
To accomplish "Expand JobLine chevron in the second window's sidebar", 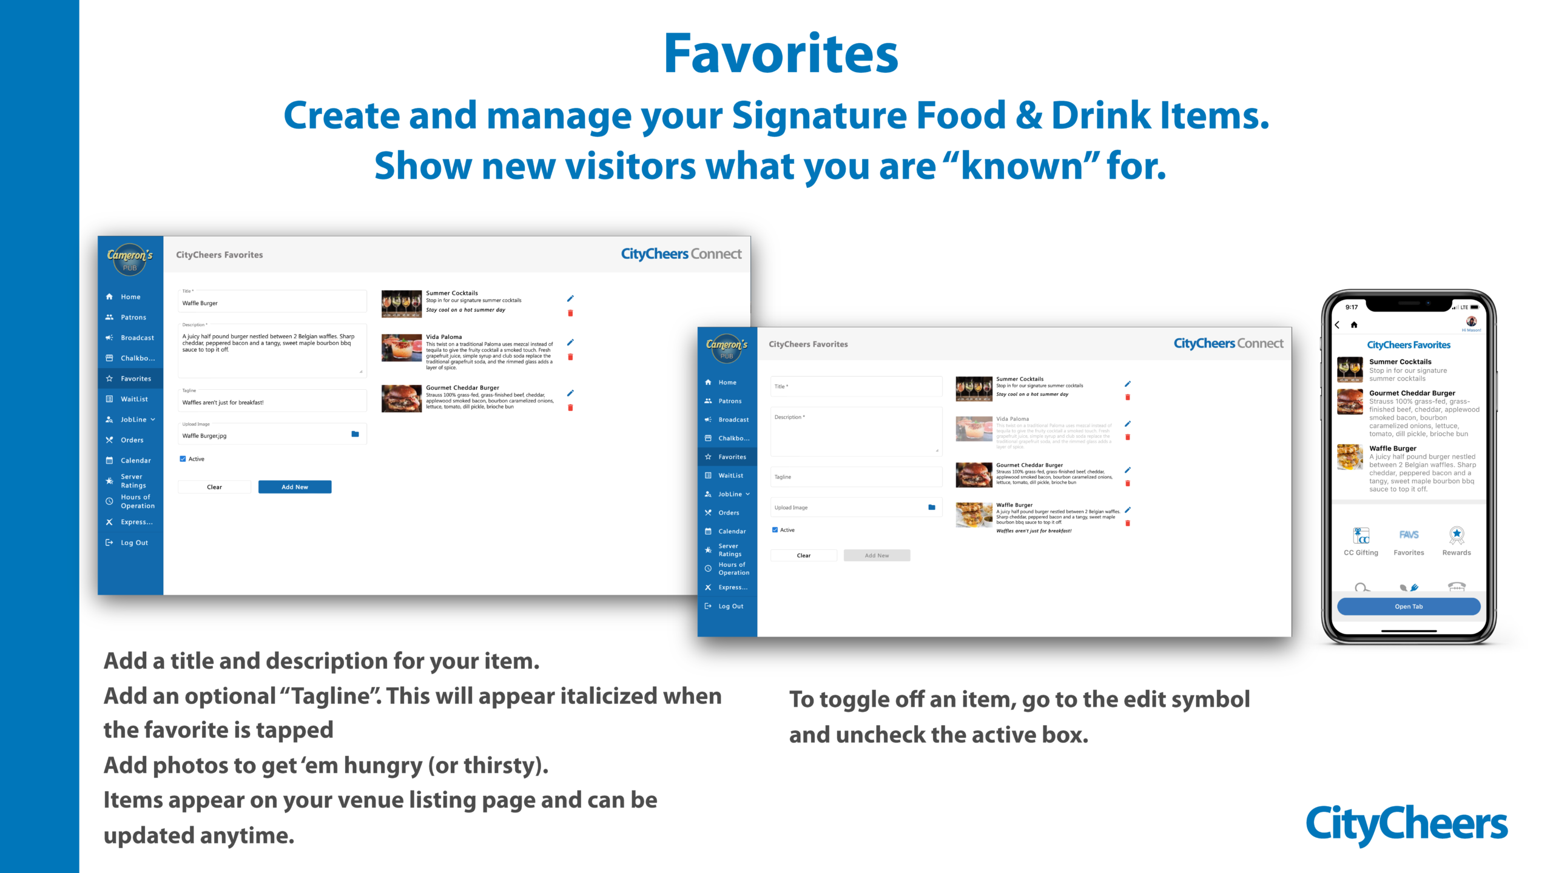I will 747,494.
